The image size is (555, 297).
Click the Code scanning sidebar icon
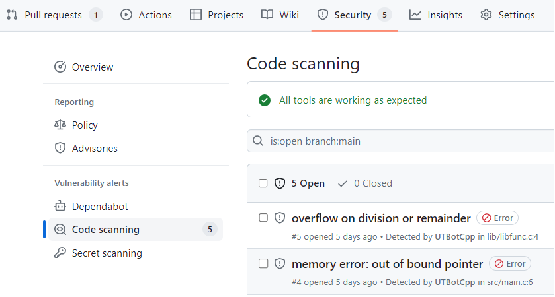(x=60, y=230)
